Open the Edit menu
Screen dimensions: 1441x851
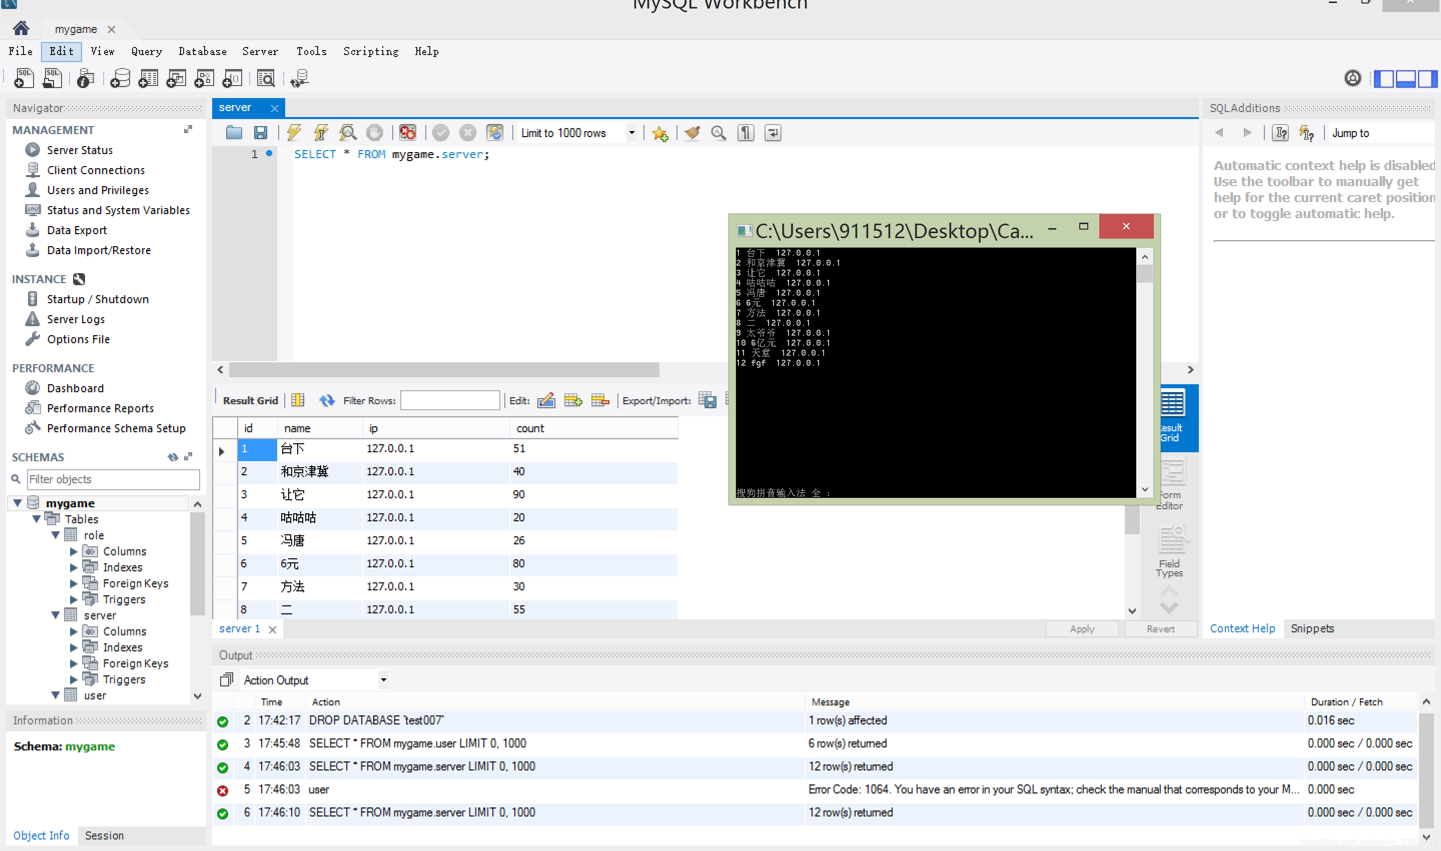click(62, 52)
